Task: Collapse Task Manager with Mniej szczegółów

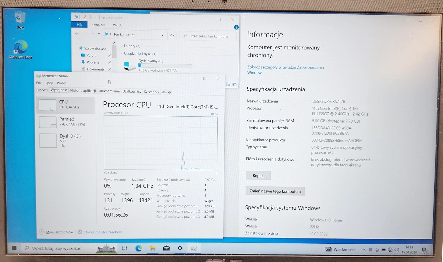Action: point(56,232)
